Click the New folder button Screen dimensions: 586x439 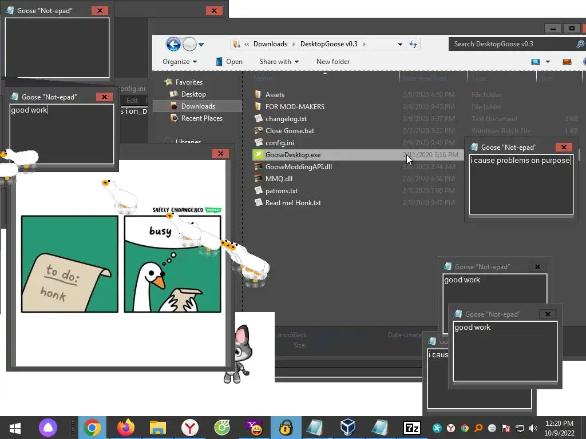click(x=333, y=62)
